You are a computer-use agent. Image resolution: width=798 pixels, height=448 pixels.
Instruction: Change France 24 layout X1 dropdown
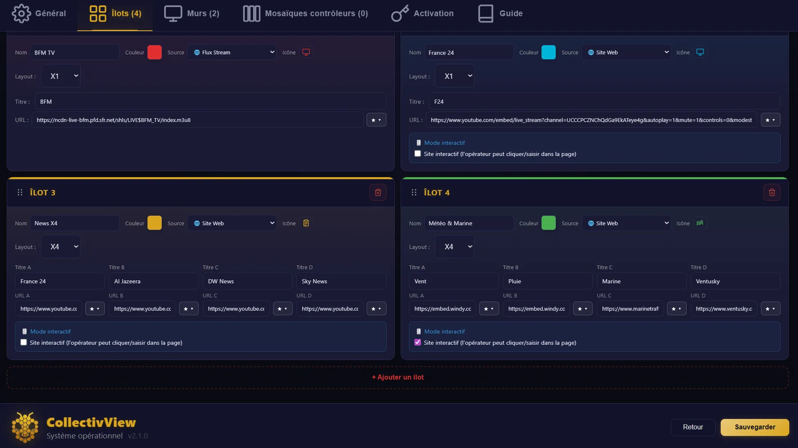455,76
